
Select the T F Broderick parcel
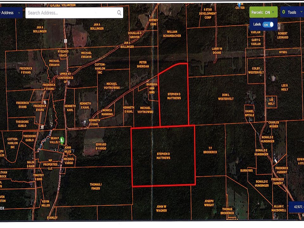click(210, 150)
